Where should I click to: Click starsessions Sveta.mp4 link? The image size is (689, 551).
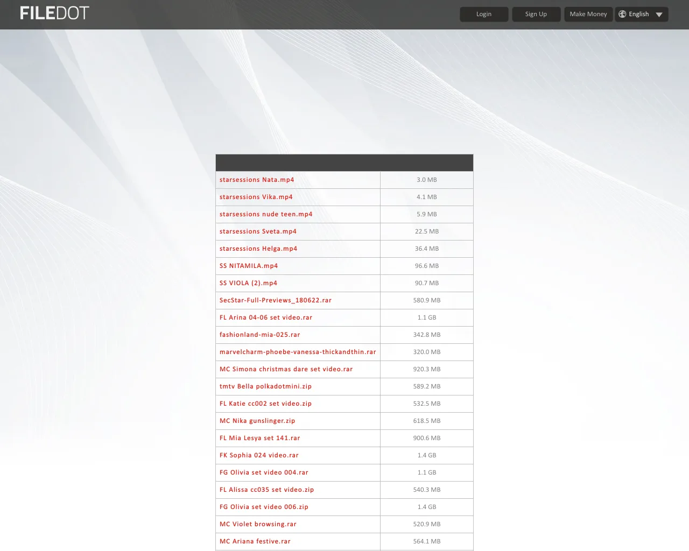coord(258,231)
